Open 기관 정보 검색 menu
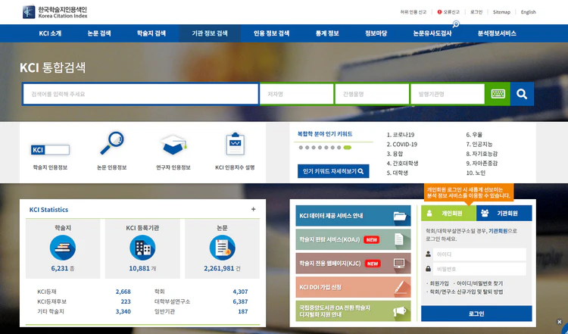568x334 pixels. (210, 33)
